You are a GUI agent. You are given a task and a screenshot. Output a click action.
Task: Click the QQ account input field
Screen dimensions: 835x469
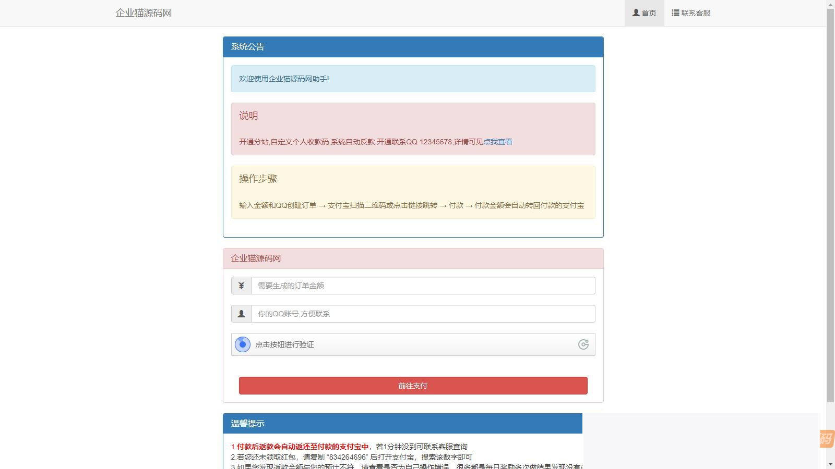[x=423, y=314]
